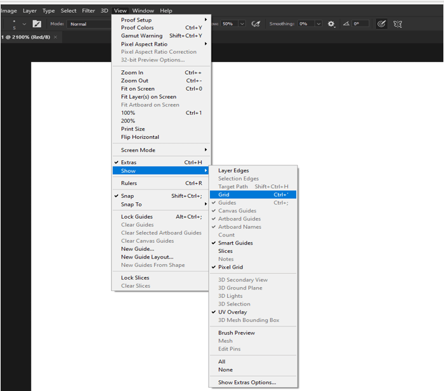Select Grid in the Show submenu

click(x=224, y=195)
